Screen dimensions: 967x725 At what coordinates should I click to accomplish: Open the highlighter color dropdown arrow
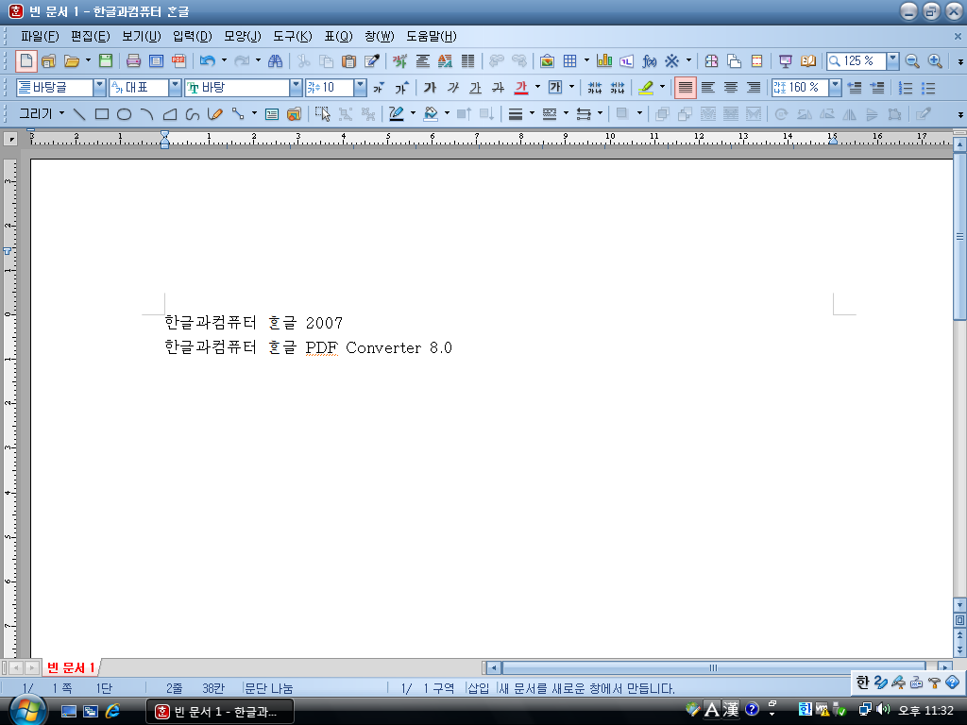pyautogui.click(x=662, y=88)
